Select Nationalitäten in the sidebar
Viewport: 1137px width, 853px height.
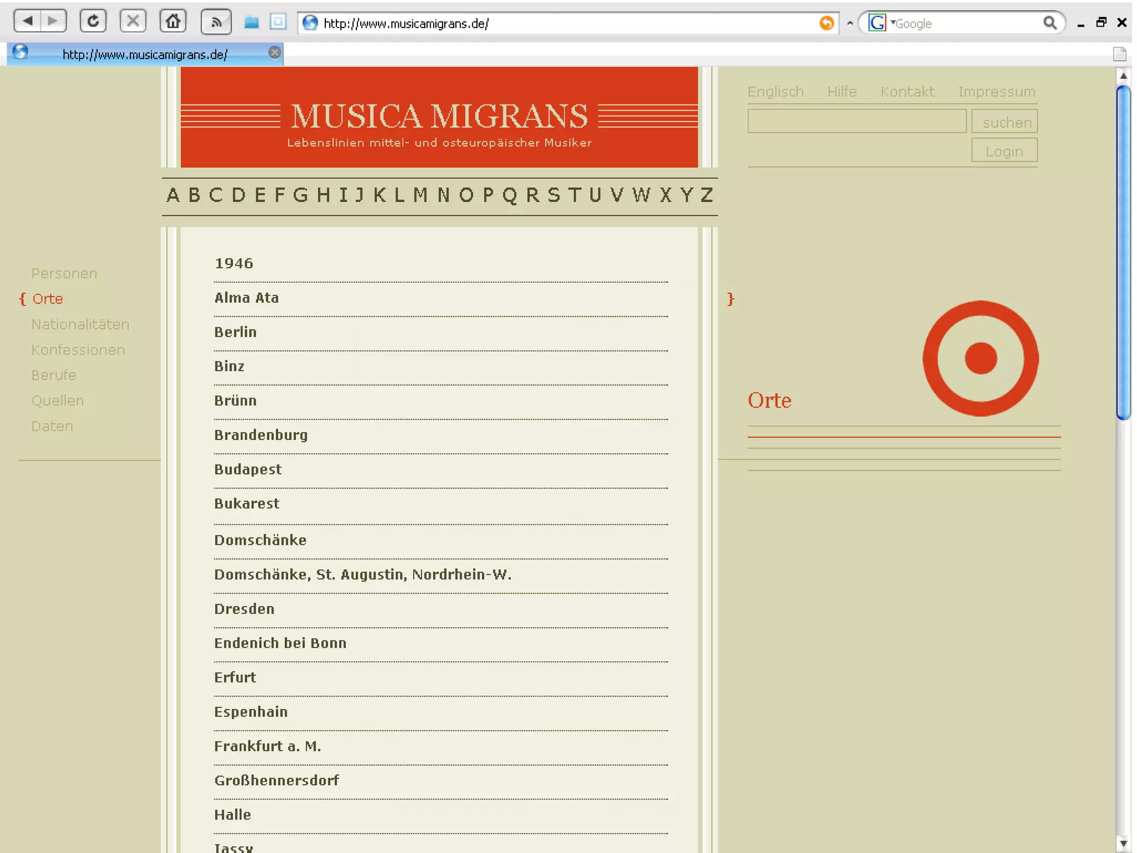[x=80, y=324]
